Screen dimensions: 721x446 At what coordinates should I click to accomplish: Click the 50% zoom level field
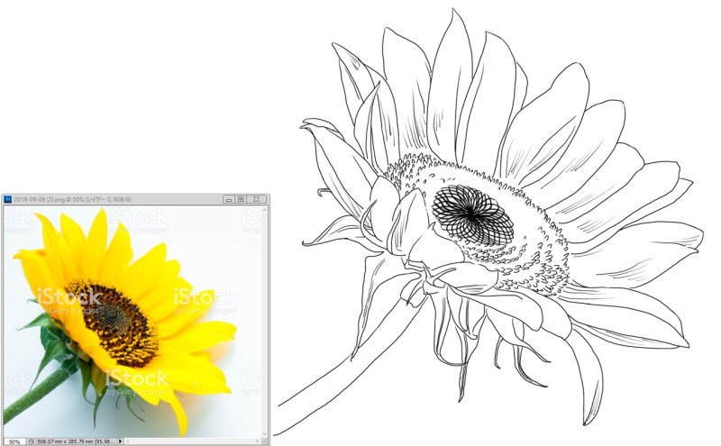coord(14,441)
